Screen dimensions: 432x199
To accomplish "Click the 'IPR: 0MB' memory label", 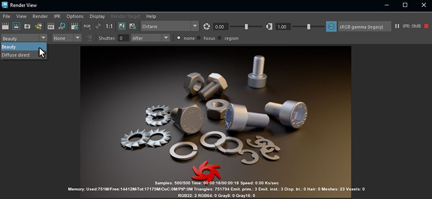I will pyautogui.click(x=411, y=26).
